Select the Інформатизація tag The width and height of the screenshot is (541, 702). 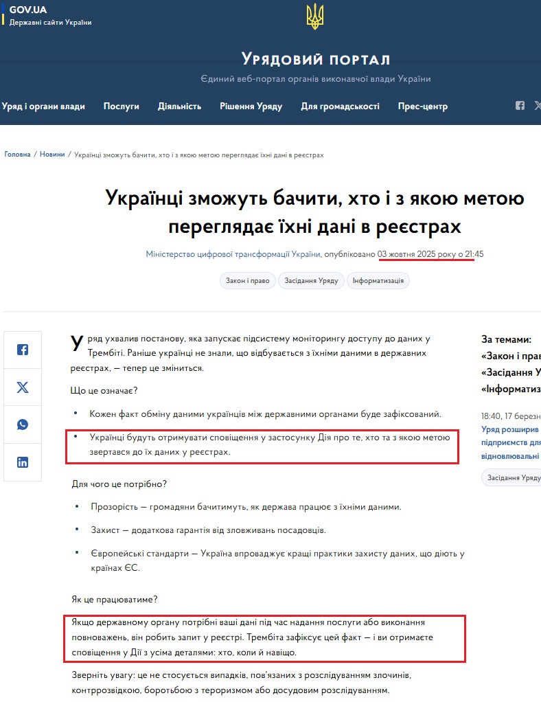coord(378,281)
